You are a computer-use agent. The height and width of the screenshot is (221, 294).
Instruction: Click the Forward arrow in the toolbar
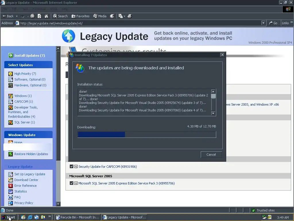(22, 16)
